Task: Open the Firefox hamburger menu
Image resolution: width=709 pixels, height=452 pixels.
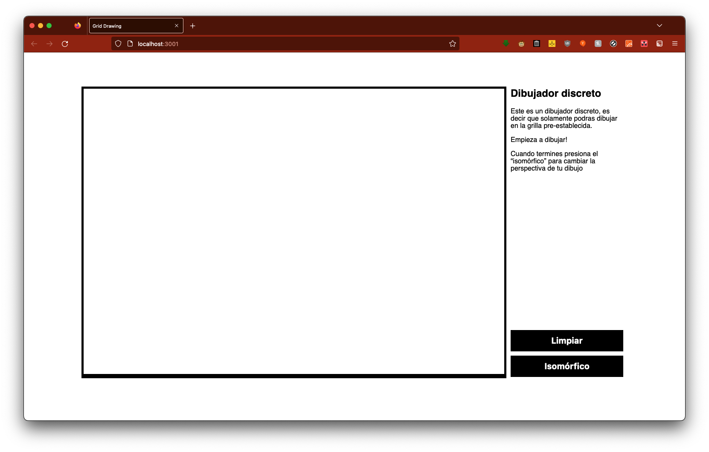Action: pyautogui.click(x=675, y=43)
